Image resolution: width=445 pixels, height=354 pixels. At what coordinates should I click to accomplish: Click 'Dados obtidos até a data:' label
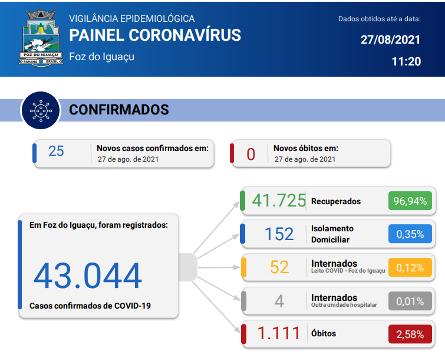(379, 19)
